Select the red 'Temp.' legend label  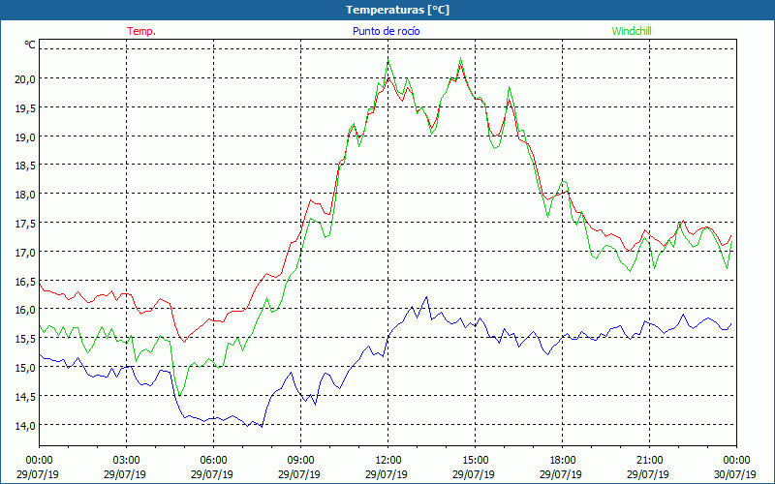tap(141, 31)
